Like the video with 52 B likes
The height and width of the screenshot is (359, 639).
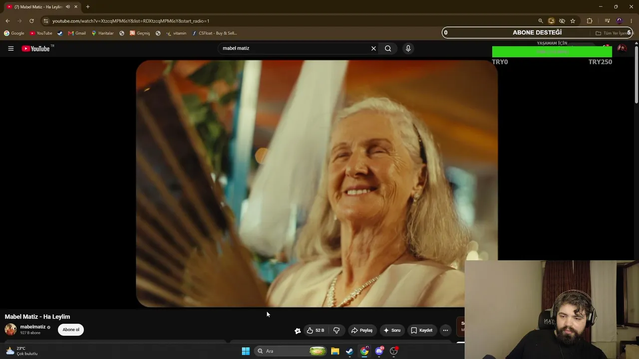(316, 330)
